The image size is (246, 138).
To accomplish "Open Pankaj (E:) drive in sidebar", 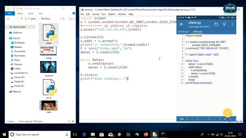I will point(19,81).
